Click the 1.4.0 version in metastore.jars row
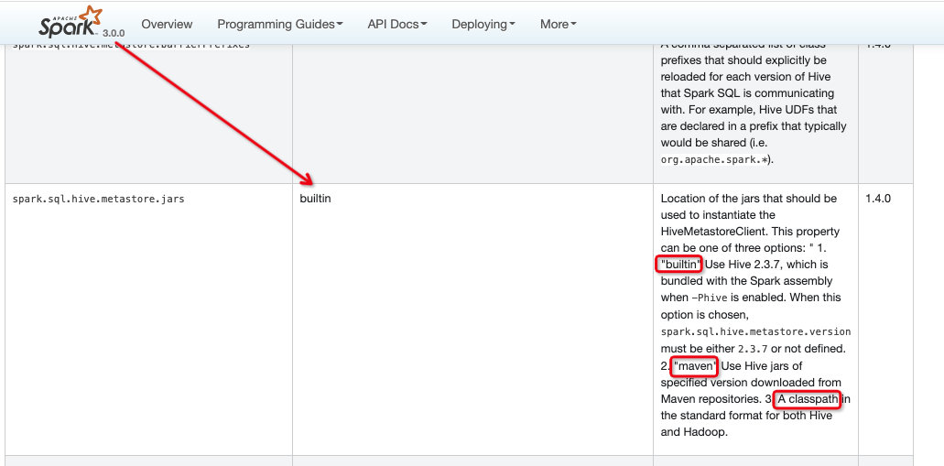944x466 pixels. click(878, 199)
